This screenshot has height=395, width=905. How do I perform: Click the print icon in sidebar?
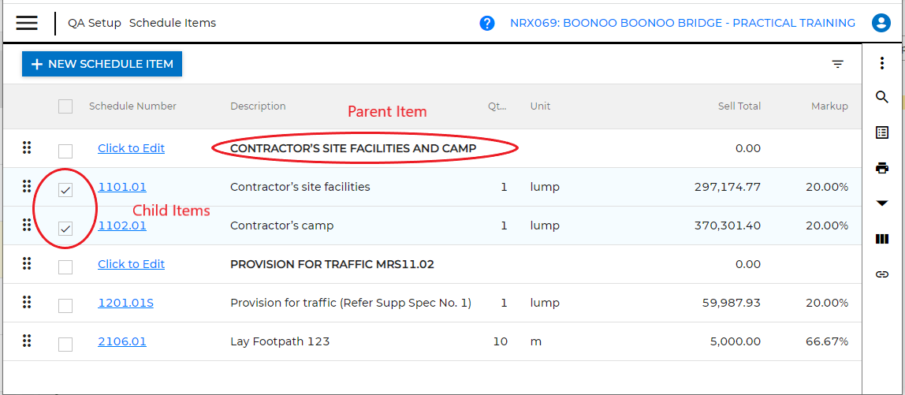pos(882,168)
